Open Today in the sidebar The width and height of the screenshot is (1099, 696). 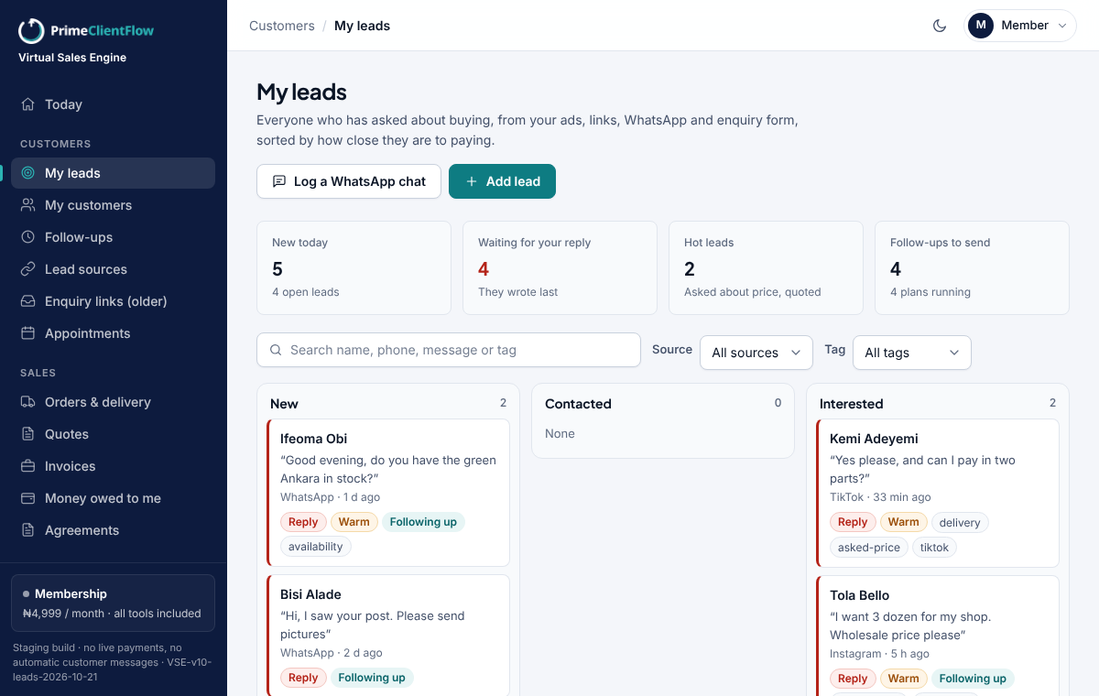[x=114, y=104]
